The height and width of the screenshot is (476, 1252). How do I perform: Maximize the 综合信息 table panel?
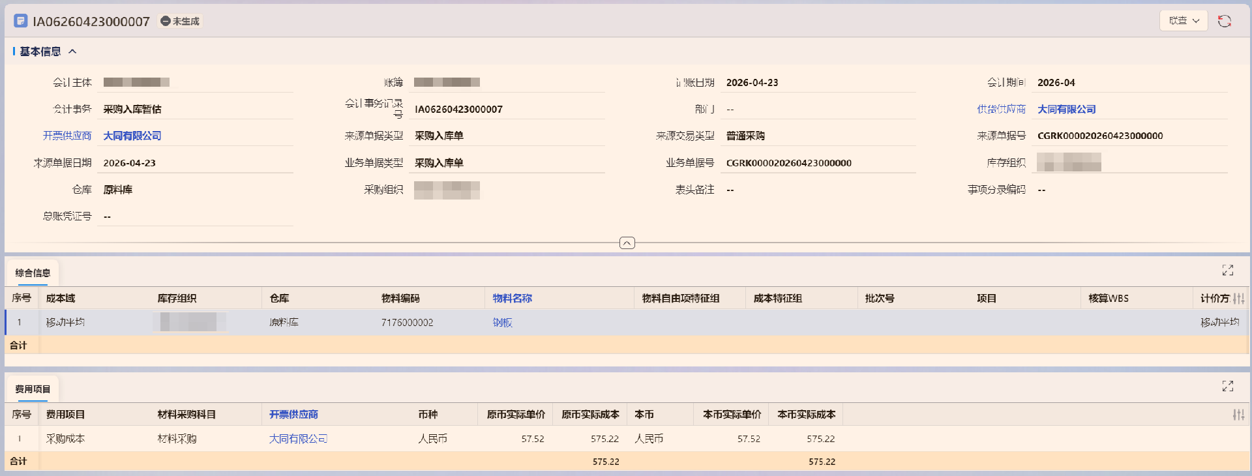click(1227, 270)
